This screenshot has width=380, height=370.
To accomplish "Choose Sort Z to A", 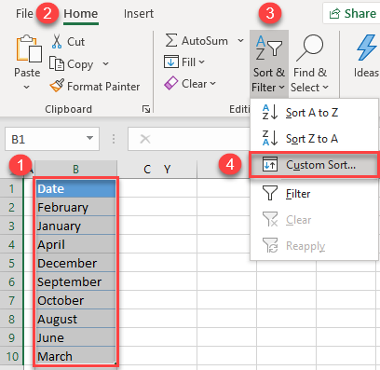I will point(314,139).
